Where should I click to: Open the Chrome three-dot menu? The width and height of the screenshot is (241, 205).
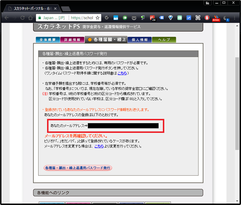[234, 18]
